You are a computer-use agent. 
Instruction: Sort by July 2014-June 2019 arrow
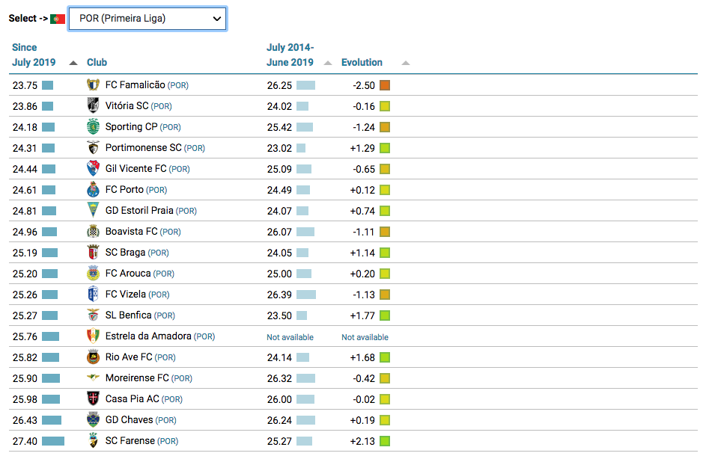(328, 64)
